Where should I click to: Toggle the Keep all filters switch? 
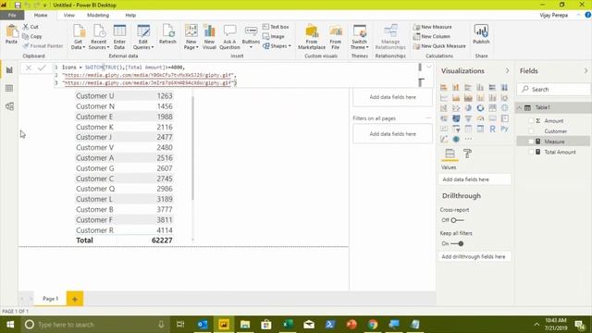click(457, 244)
